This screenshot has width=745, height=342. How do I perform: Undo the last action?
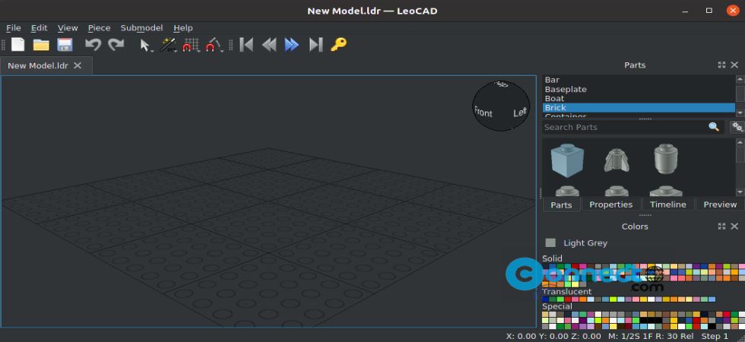(93, 45)
